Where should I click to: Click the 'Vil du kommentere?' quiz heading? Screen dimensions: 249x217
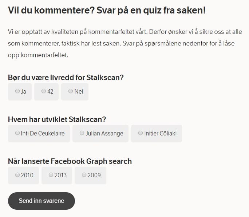click(x=107, y=10)
